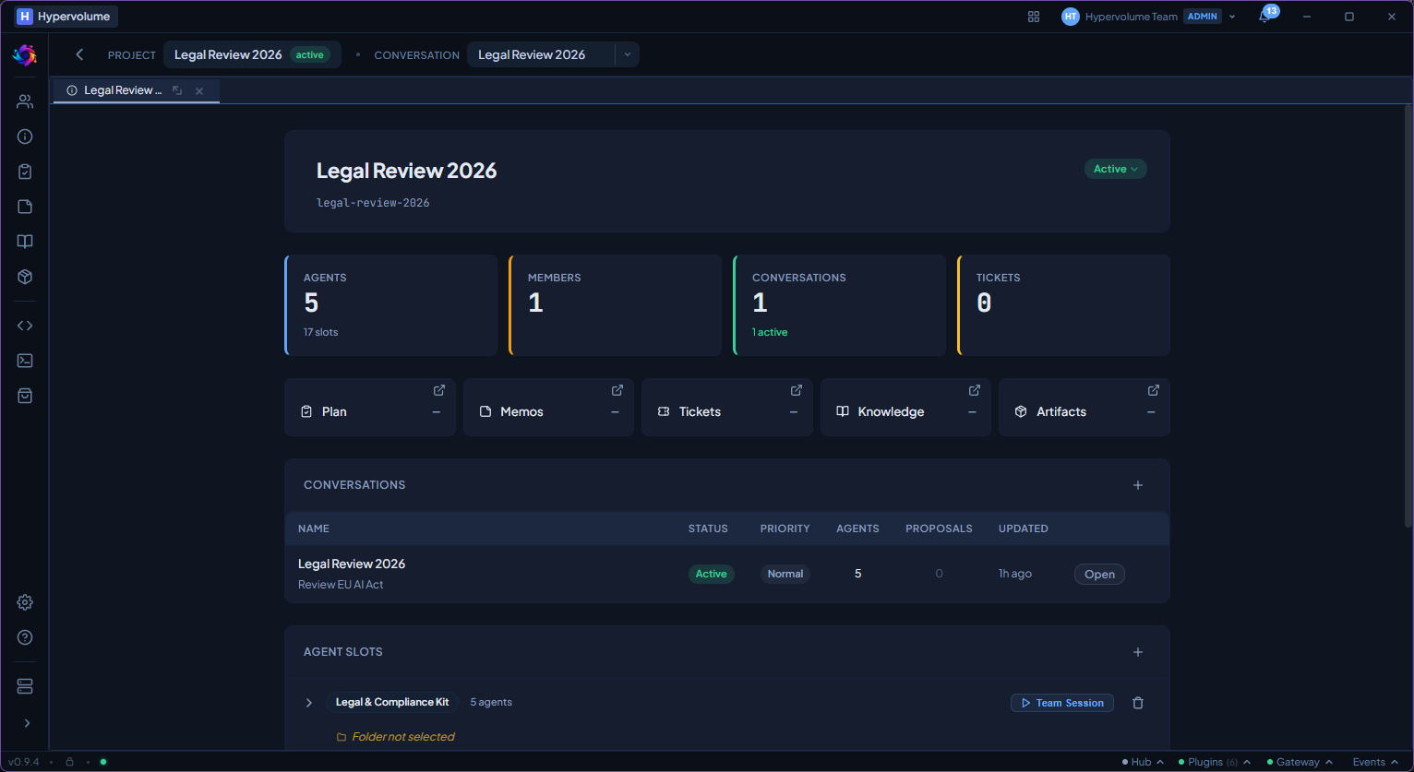Click Open on Legal Review 2026 conversation

coord(1099,574)
